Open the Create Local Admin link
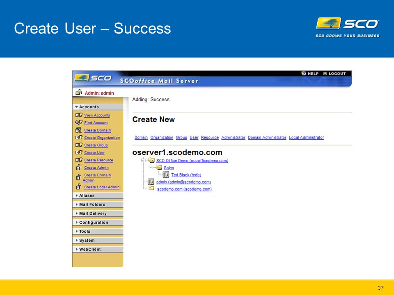 tap(102, 187)
